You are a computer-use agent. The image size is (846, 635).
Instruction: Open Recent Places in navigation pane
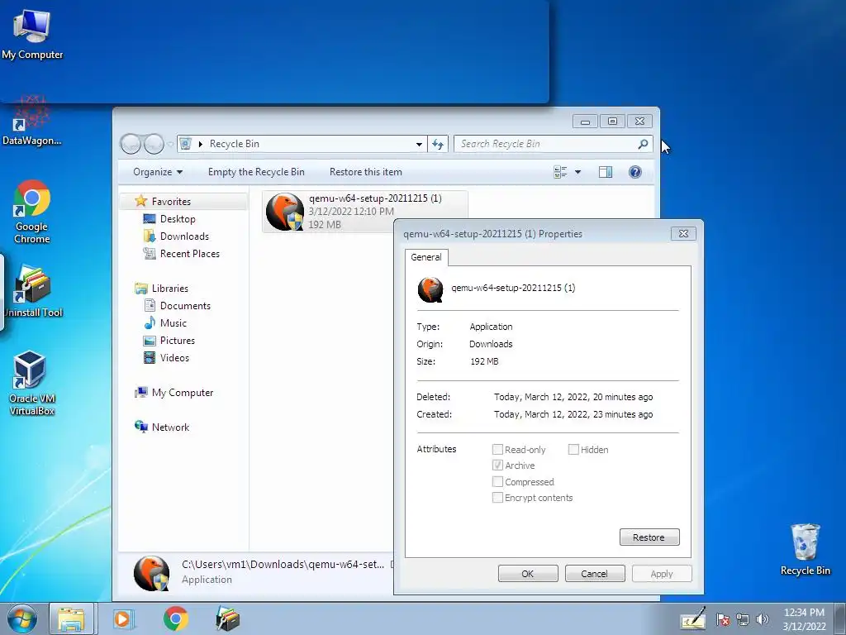[x=189, y=253]
